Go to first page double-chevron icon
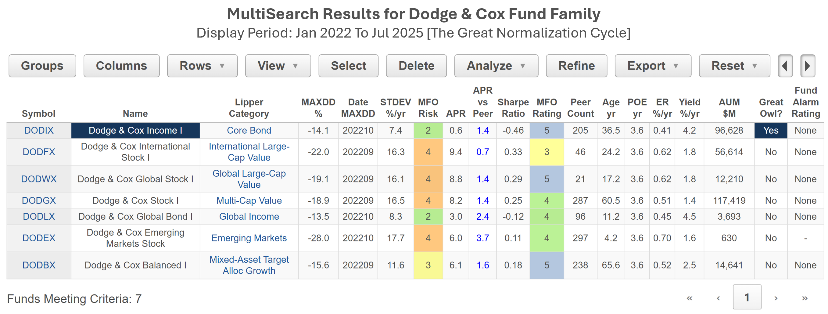 tap(690, 298)
